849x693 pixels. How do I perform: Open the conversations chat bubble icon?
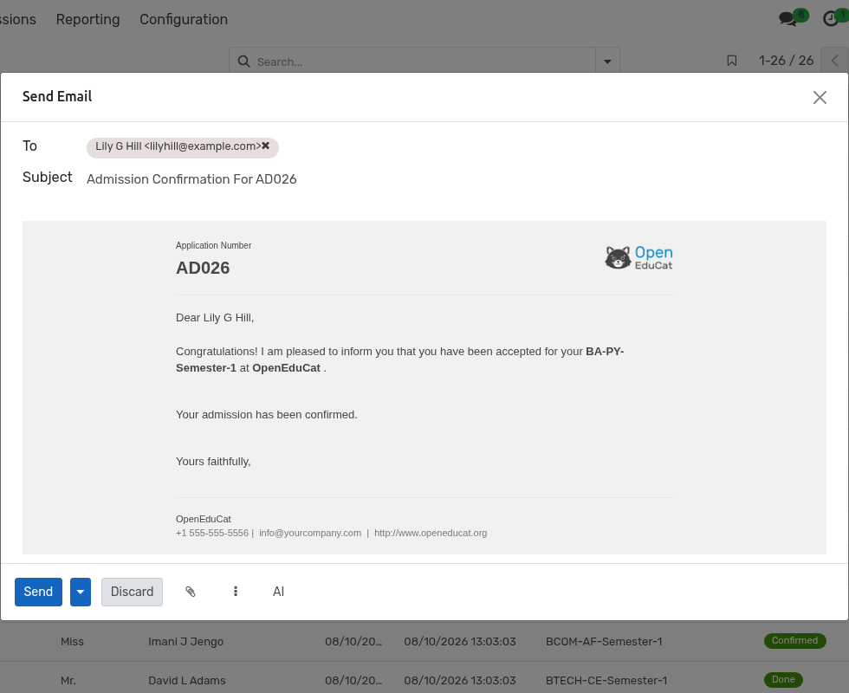787,19
